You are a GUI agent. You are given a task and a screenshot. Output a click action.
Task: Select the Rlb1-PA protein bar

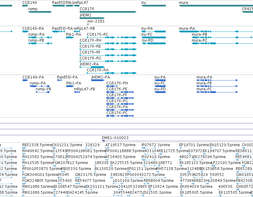click(x=70, y=86)
